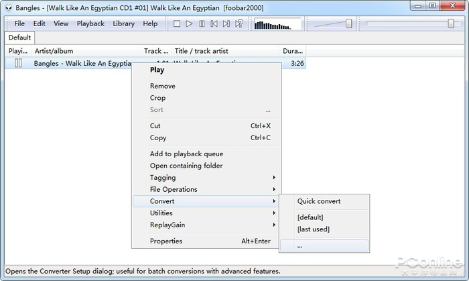Expand the ReplayGain submenu

206,225
